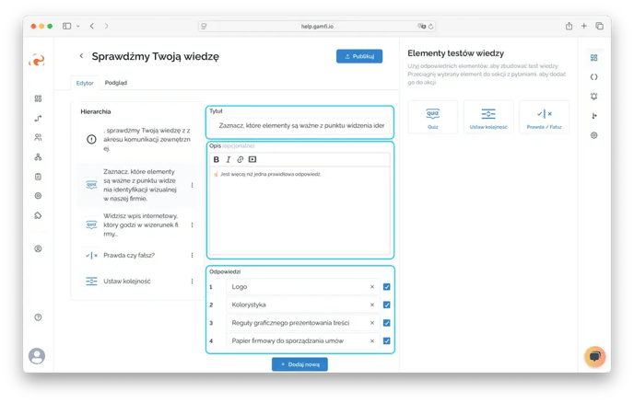
Task: Toggle the 'Reguły graficznego prezentowania treści' checkbox
Action: coord(386,323)
